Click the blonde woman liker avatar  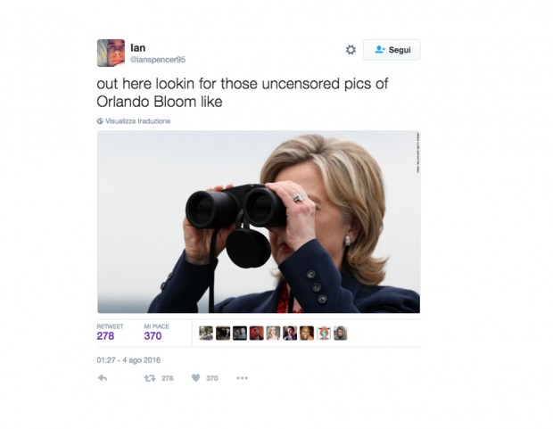point(273,333)
